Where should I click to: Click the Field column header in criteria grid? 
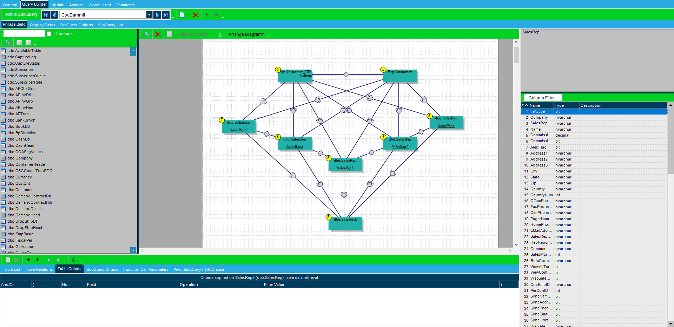coord(132,285)
